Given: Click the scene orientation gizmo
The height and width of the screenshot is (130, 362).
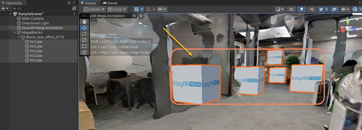Looking at the screenshot, I should coord(347,29).
